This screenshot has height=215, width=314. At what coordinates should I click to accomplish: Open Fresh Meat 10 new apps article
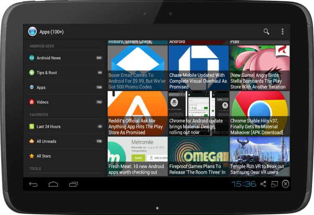coord(138,156)
